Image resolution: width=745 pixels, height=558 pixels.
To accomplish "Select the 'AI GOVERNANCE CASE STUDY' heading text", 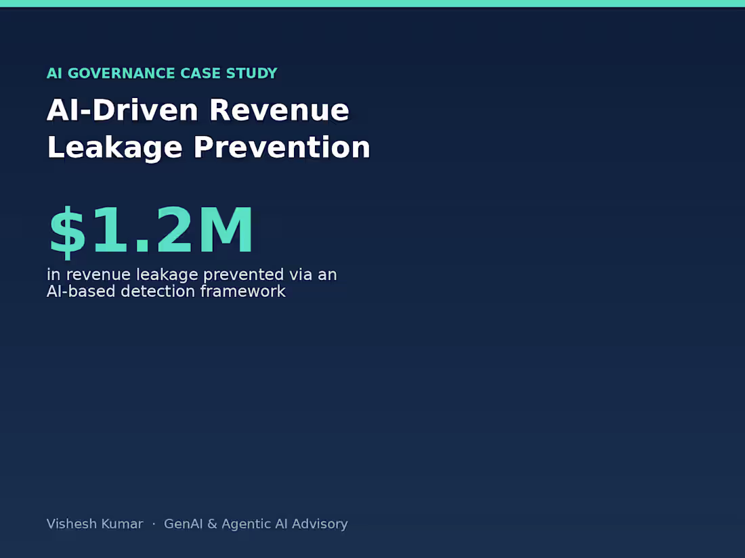I will coord(162,73).
